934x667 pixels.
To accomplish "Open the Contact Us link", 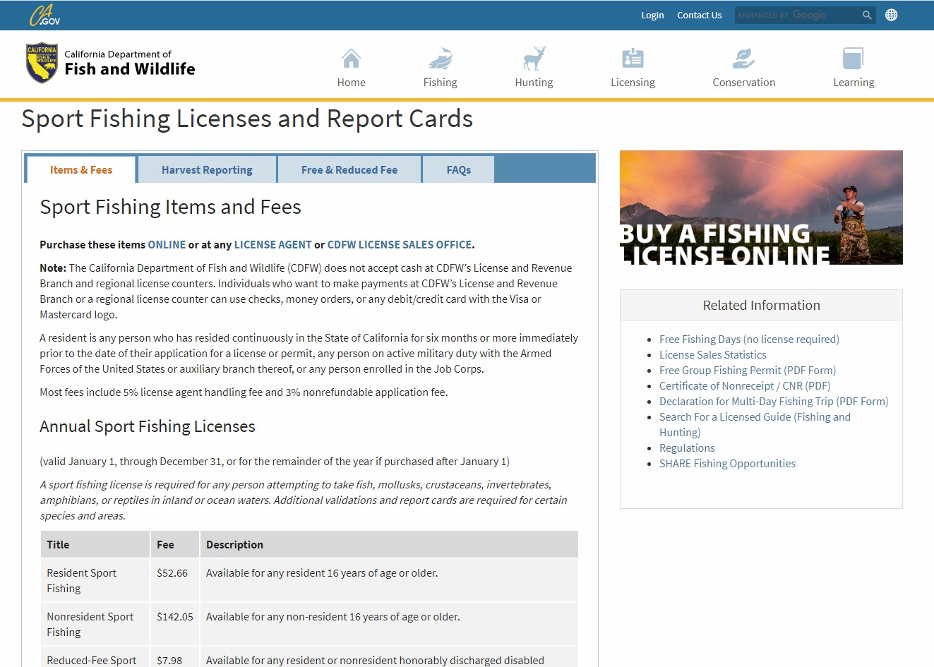I will pyautogui.click(x=699, y=15).
